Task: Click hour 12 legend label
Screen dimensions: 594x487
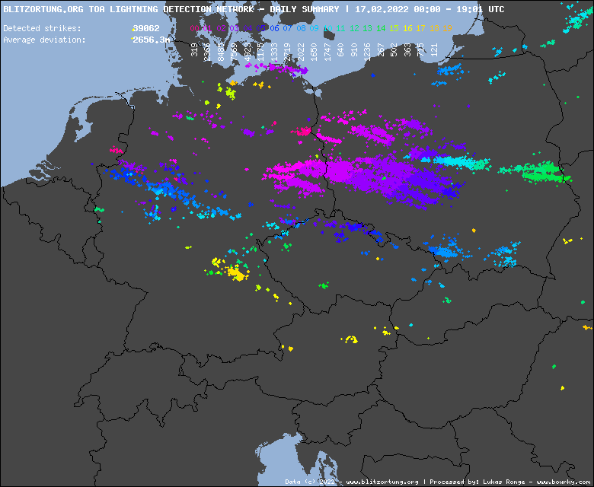Action: coord(354,28)
